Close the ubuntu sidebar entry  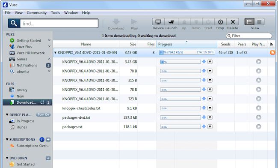(x=49, y=71)
